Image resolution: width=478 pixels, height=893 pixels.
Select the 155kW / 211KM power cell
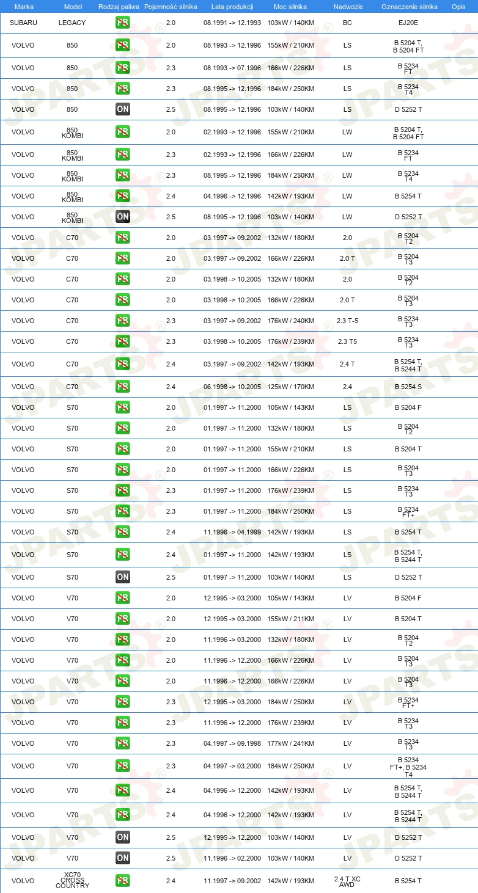click(291, 619)
